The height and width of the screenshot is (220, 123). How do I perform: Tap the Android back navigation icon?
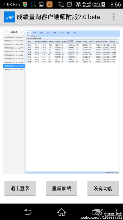28,212
